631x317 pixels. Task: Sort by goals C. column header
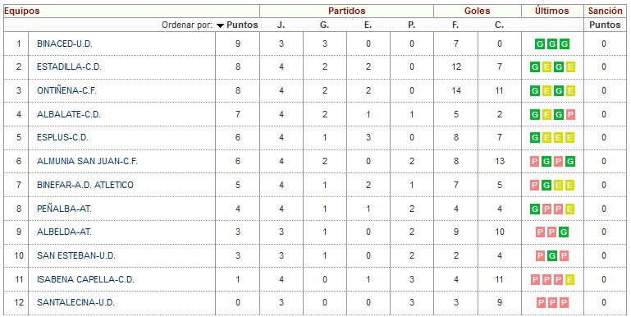tap(499, 25)
